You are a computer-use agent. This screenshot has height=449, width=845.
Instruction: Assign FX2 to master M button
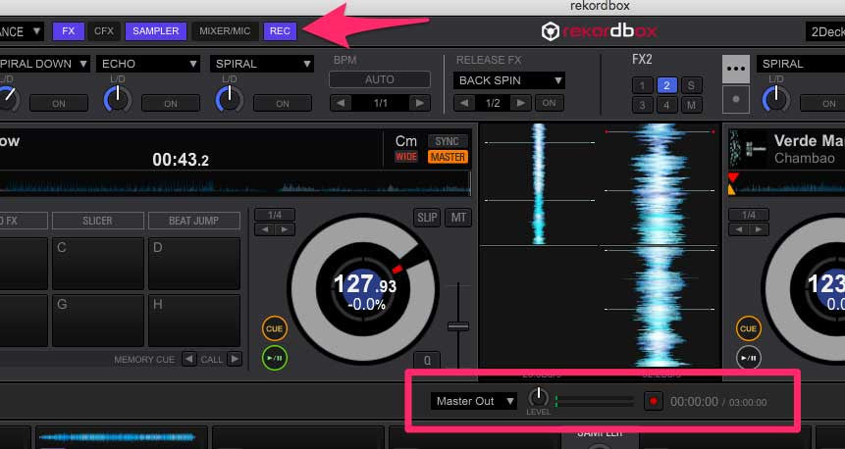pos(692,105)
